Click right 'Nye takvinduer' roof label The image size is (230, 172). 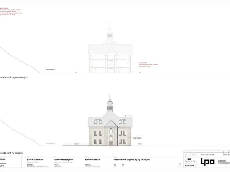[123, 119]
